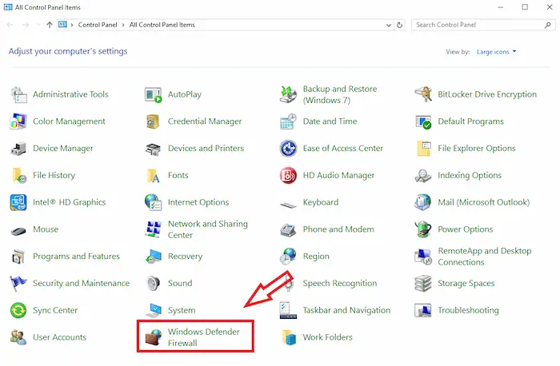Click the Back navigation arrow

(10, 25)
